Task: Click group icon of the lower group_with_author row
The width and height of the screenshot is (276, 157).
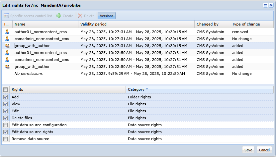Action: click(x=7, y=67)
